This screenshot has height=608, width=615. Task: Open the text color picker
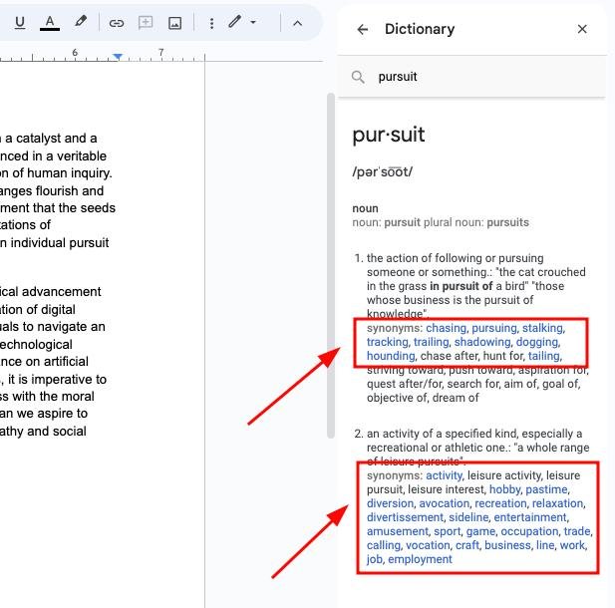(x=50, y=23)
